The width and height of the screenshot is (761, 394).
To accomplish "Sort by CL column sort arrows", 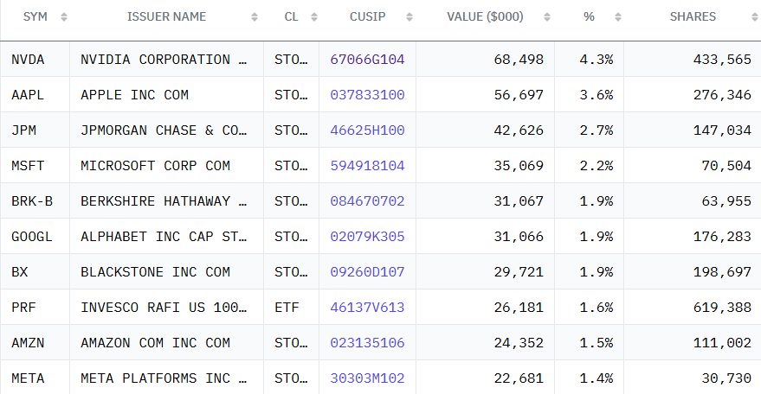I will point(314,17).
